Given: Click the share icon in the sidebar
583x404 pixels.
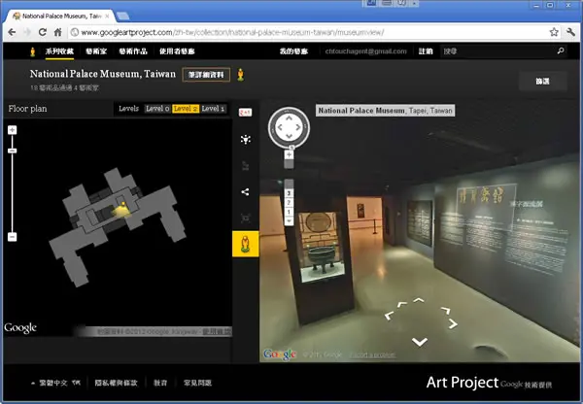Looking at the screenshot, I should pos(245,191).
